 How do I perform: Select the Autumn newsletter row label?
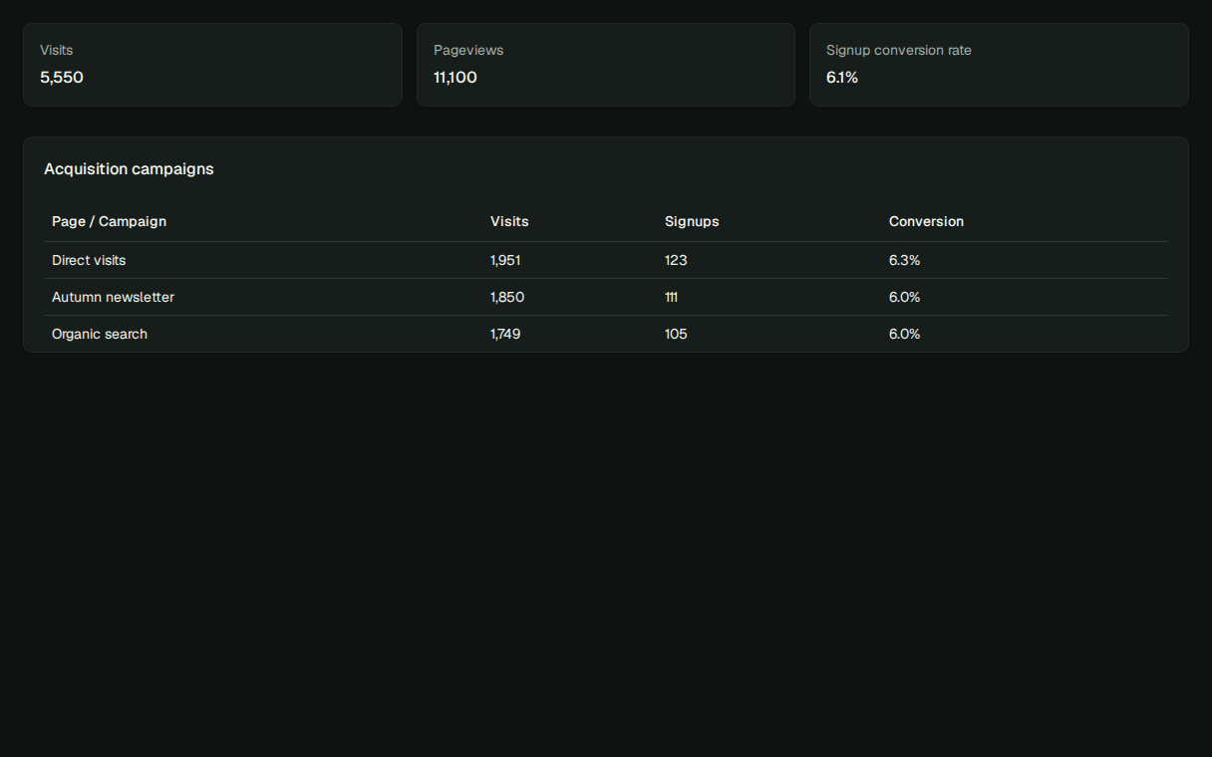point(113,297)
